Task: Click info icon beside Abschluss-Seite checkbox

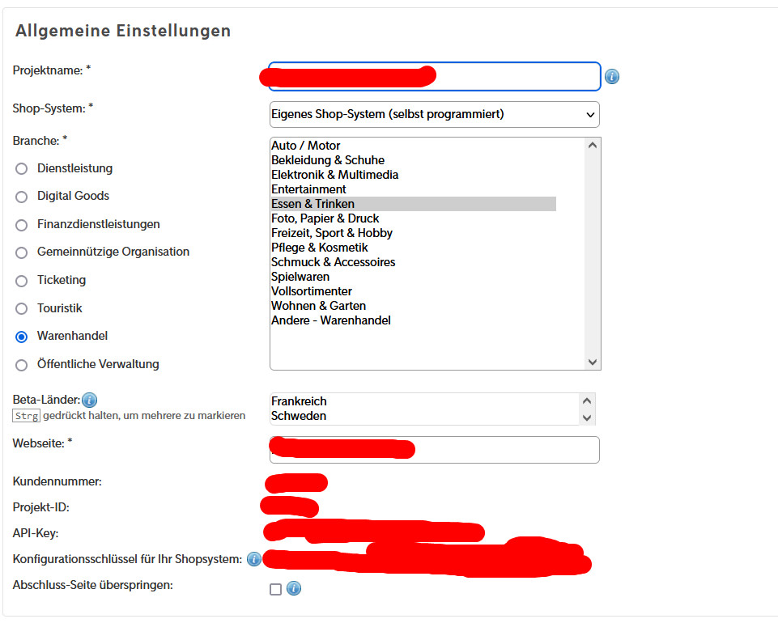Action: pos(294,588)
